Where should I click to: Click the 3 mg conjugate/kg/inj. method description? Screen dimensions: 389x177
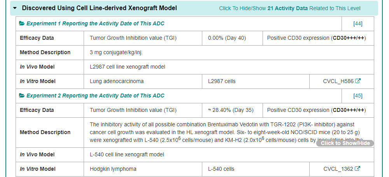(119, 53)
